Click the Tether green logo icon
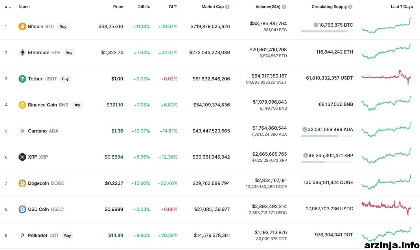 pyautogui.click(x=22, y=79)
